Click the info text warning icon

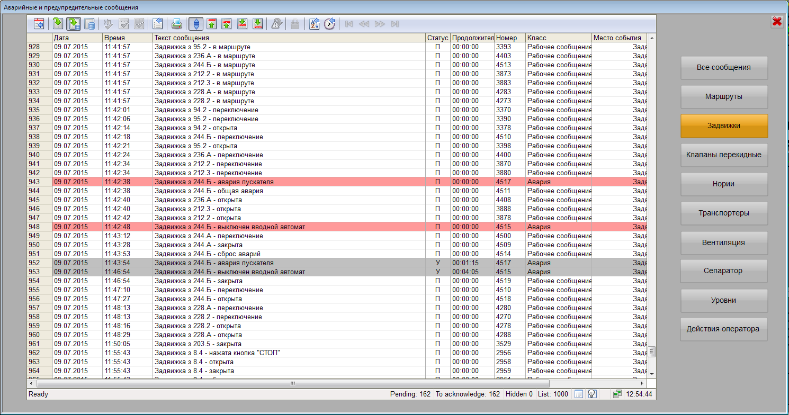276,23
